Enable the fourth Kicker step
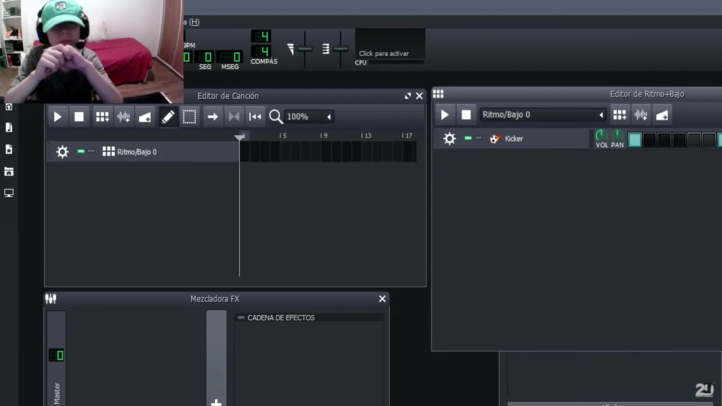 point(679,140)
